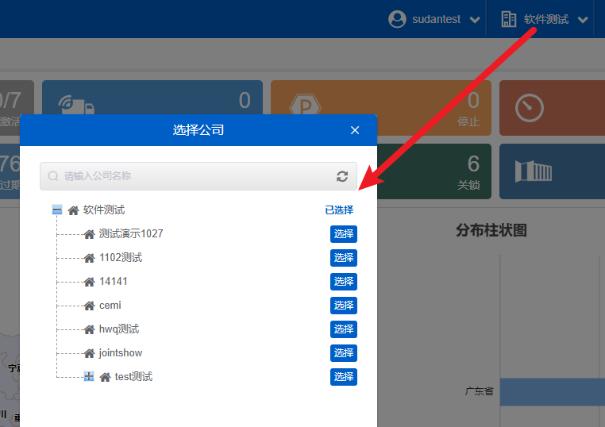Image resolution: width=605 pixels, height=427 pixels.
Task: Expand the test测试 tree node
Action: [x=89, y=377]
